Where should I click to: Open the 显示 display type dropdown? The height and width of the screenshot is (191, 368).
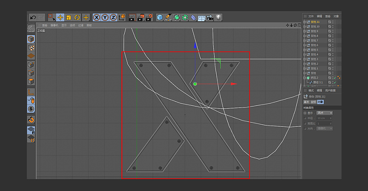[324, 113]
